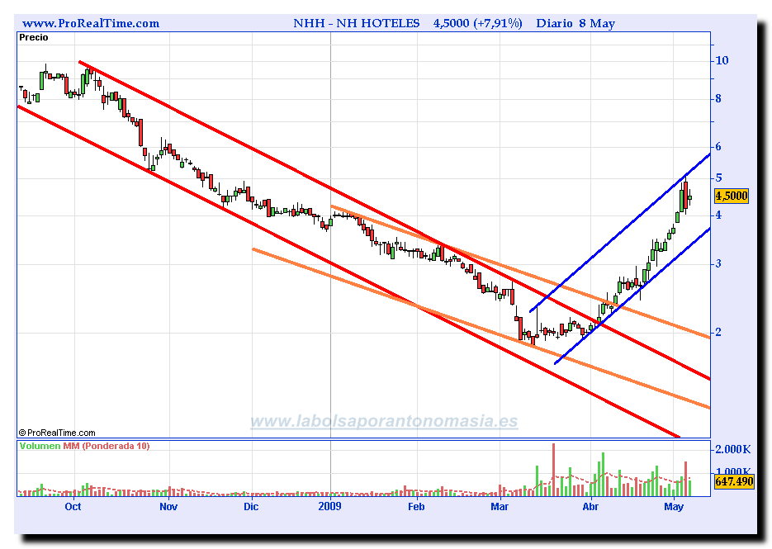Click the ©ProRealTime.com copyright text

(57, 433)
